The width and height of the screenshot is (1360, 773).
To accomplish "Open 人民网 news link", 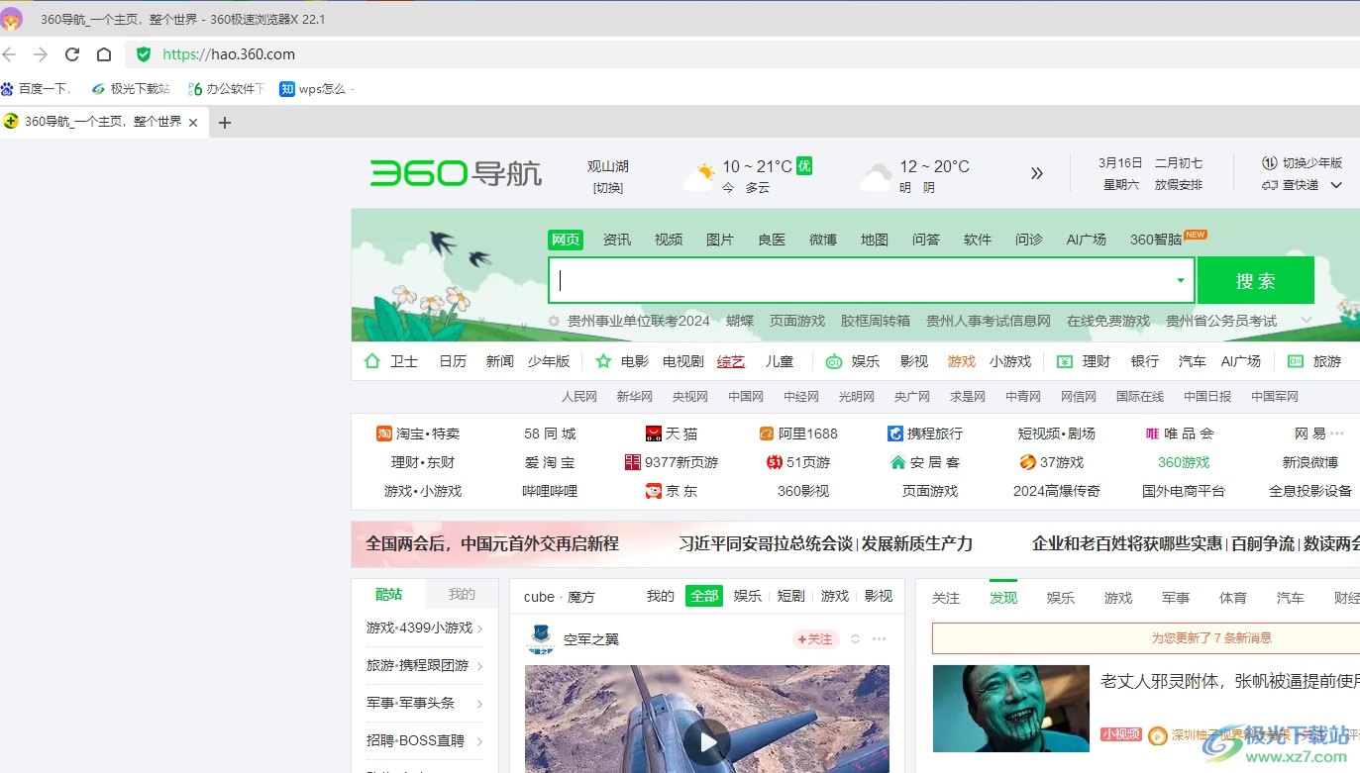I will (579, 396).
